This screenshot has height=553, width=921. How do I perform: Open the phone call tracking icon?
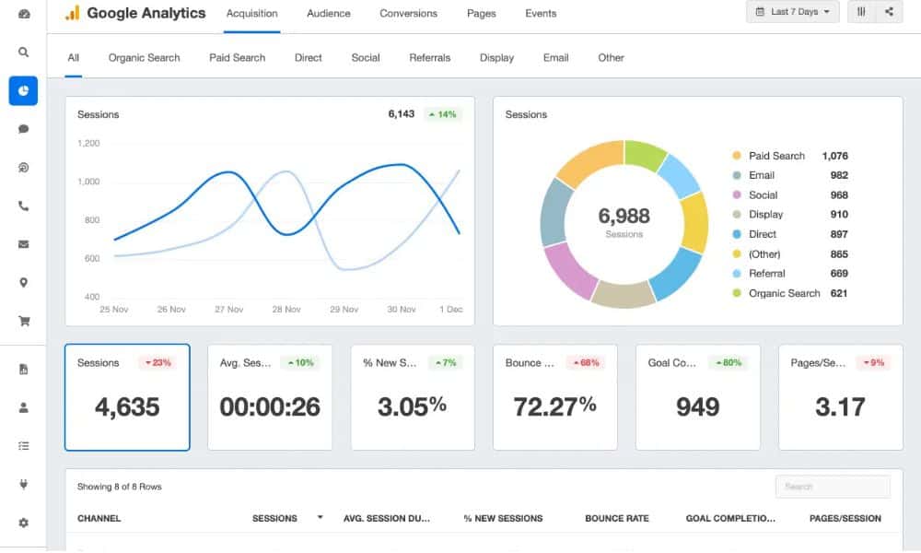click(x=23, y=206)
